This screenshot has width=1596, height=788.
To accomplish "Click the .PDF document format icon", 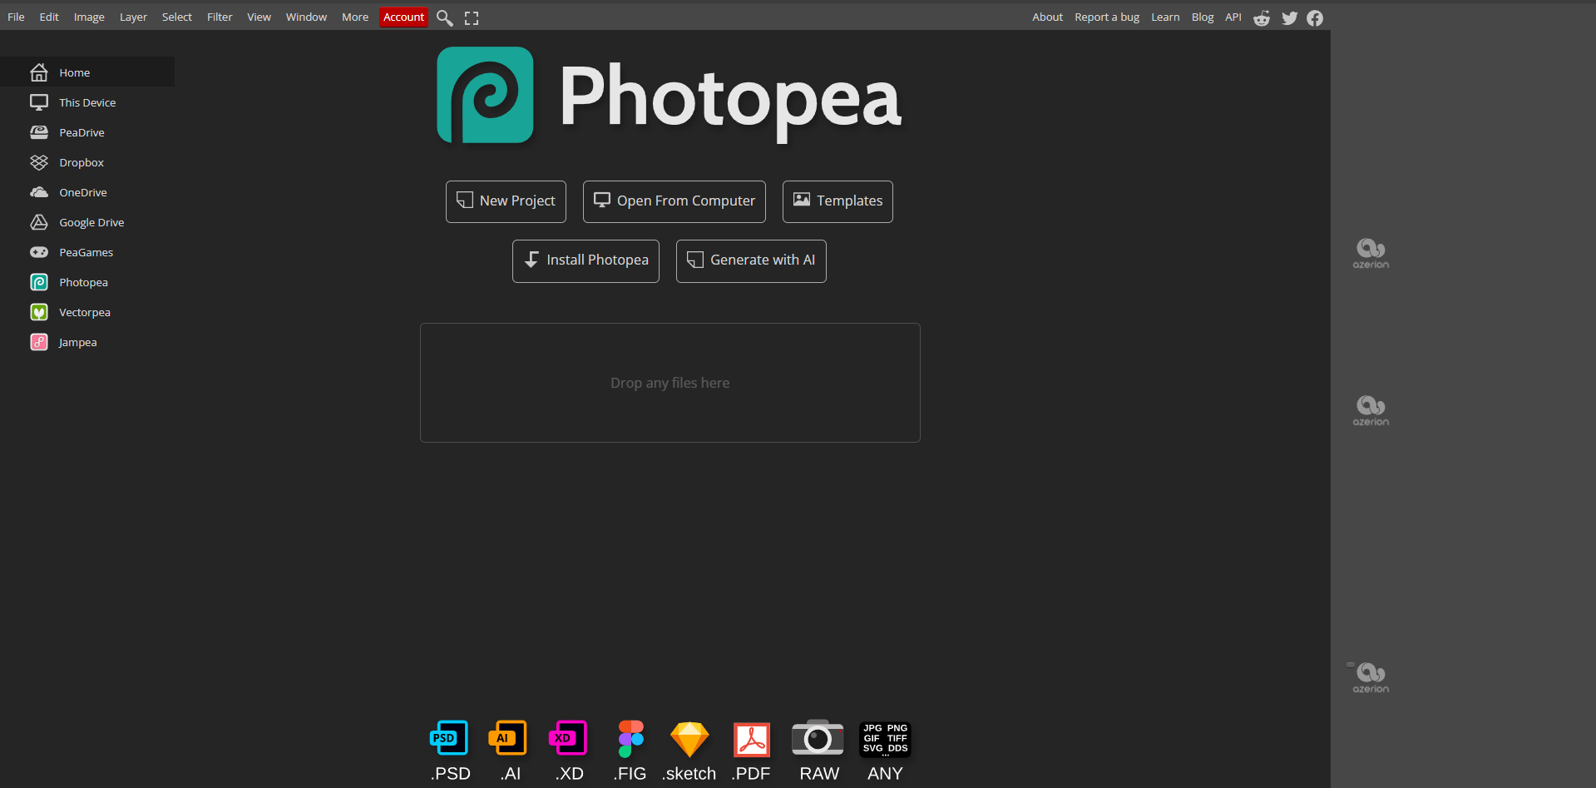I will (750, 738).
